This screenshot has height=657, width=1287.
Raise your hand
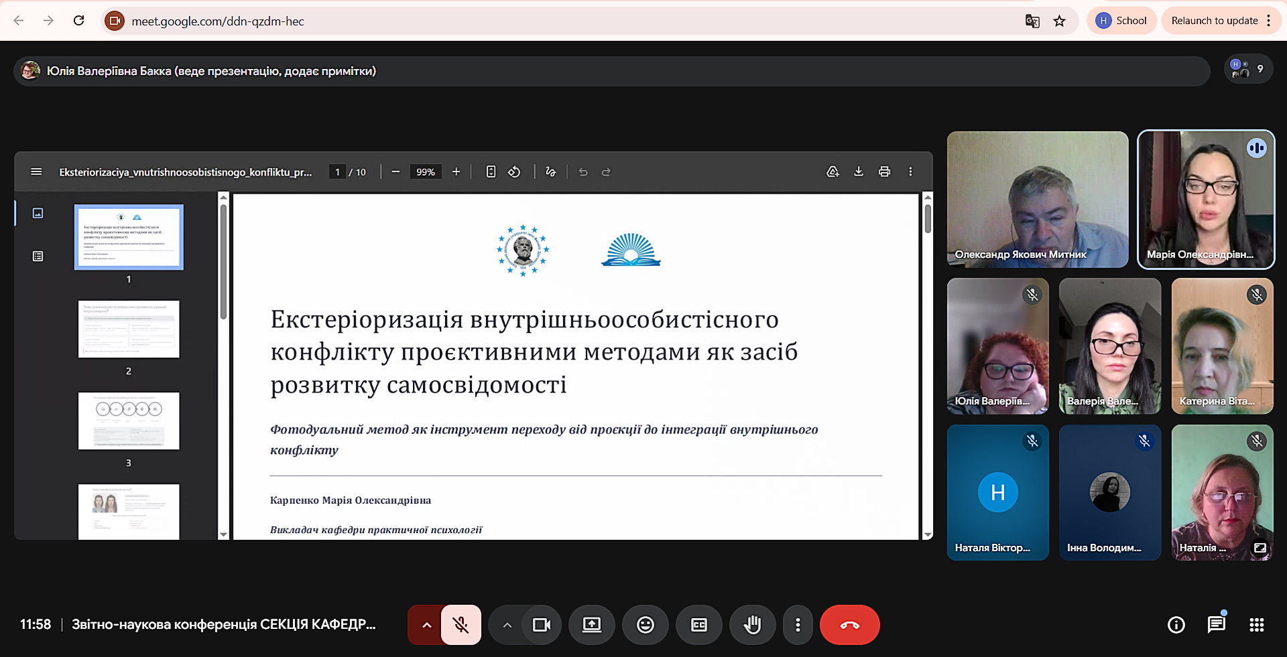click(x=753, y=625)
